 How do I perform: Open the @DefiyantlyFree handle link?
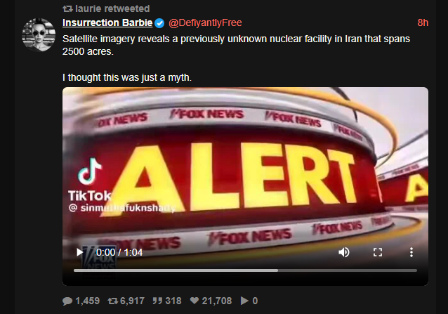tap(205, 22)
